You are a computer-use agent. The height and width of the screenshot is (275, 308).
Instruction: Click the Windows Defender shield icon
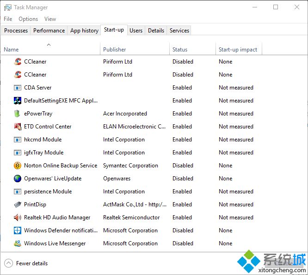point(18,230)
